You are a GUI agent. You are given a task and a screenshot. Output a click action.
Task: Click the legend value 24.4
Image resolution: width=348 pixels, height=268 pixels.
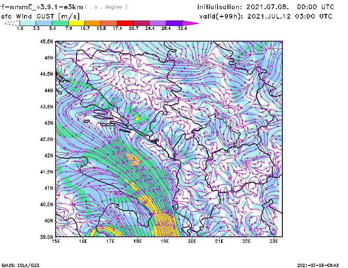click(x=150, y=28)
